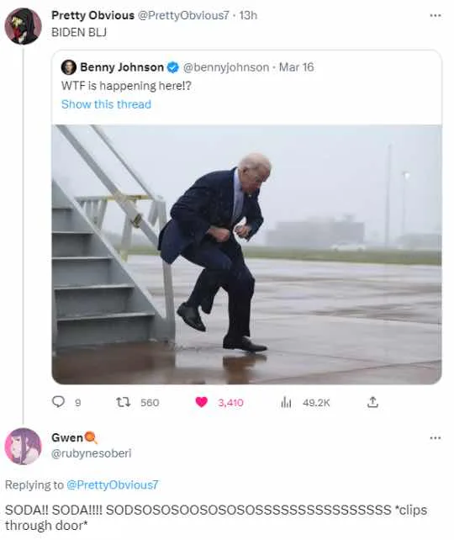This screenshot has width=454, height=540.
Task: Open @rubynesoberi handle under Gwen
Action: [x=91, y=453]
